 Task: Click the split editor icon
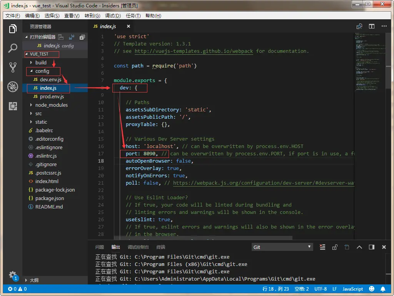tap(372, 26)
